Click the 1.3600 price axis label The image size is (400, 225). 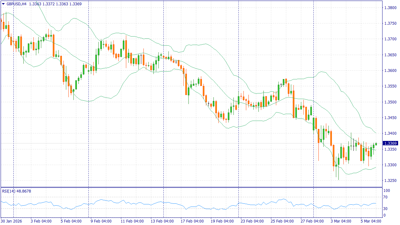[x=390, y=71]
